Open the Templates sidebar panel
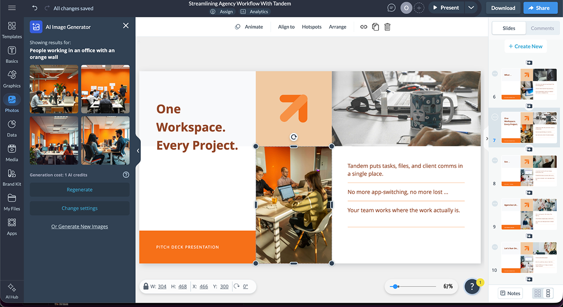This screenshot has width=563, height=307. (12, 30)
